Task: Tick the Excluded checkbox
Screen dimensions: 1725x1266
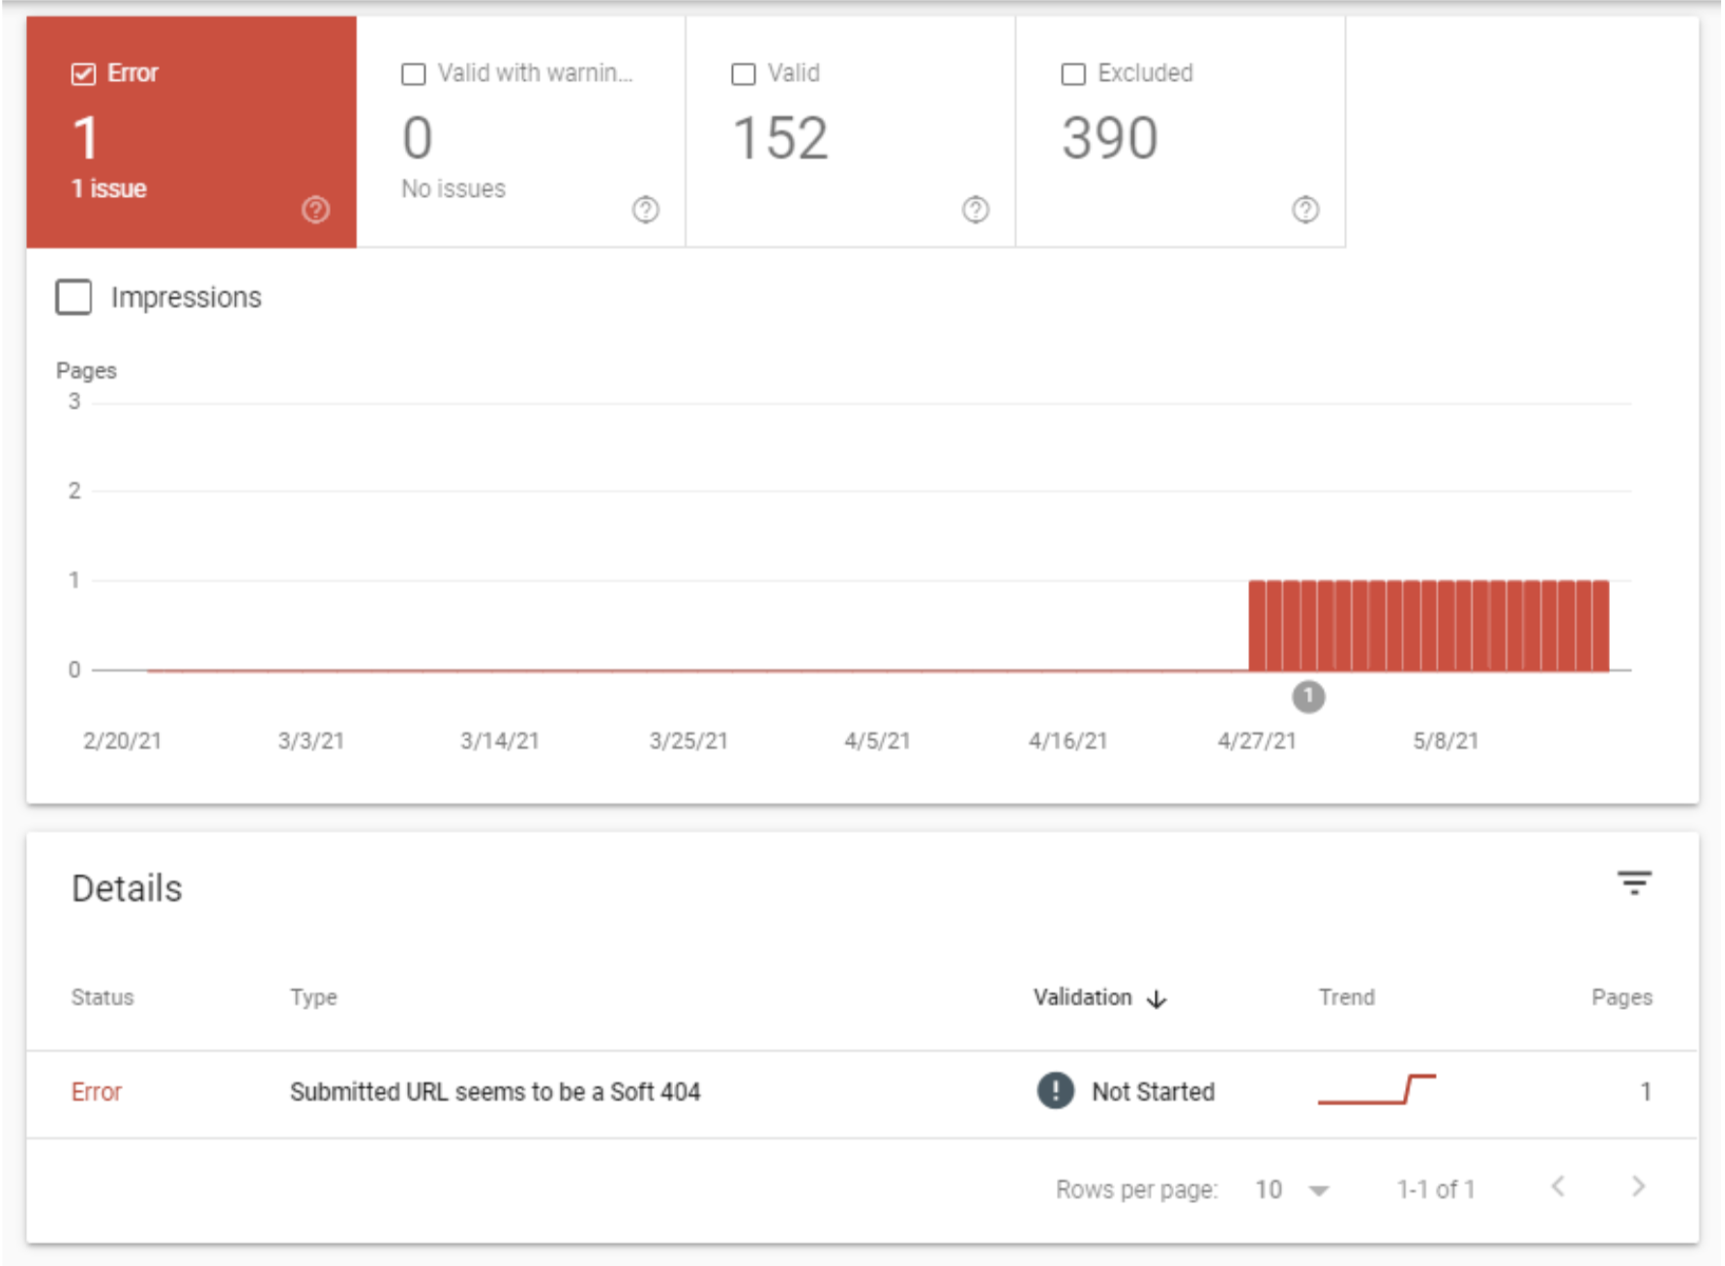Action: (x=1073, y=73)
